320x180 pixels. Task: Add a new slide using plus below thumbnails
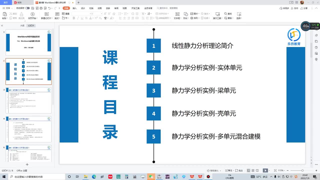(27, 164)
